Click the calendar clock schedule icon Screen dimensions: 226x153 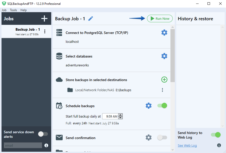coord(59,106)
